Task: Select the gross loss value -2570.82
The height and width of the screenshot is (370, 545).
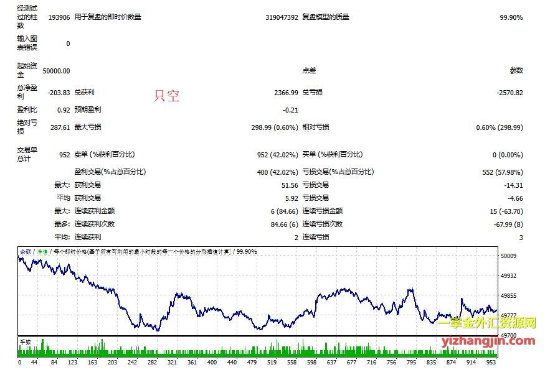Action: coord(509,93)
